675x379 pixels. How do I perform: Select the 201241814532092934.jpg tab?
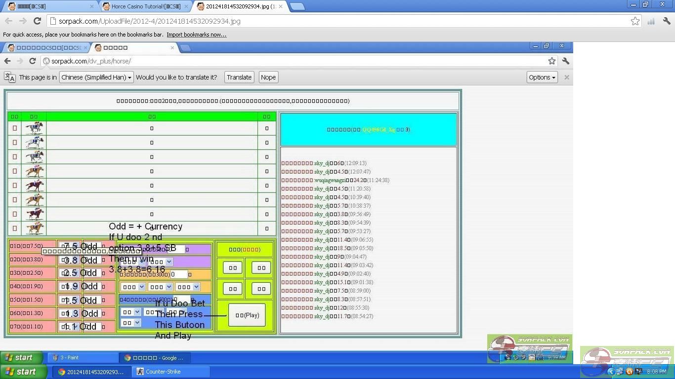tap(240, 6)
